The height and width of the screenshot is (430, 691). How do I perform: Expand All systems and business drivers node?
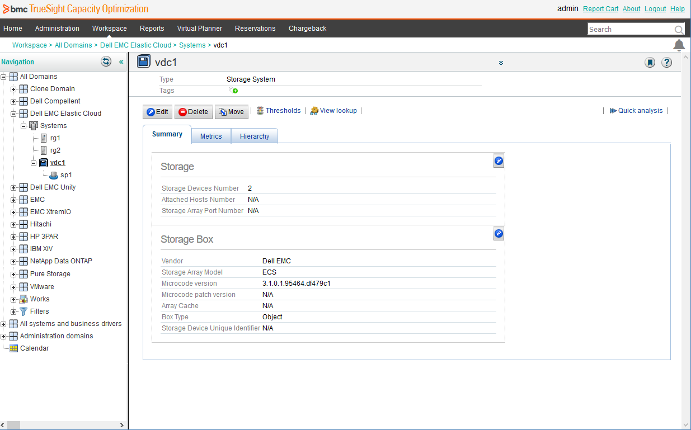(x=3, y=324)
